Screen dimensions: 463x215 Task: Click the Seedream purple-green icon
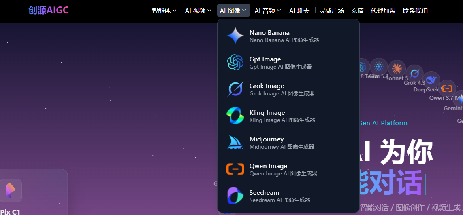(235, 196)
